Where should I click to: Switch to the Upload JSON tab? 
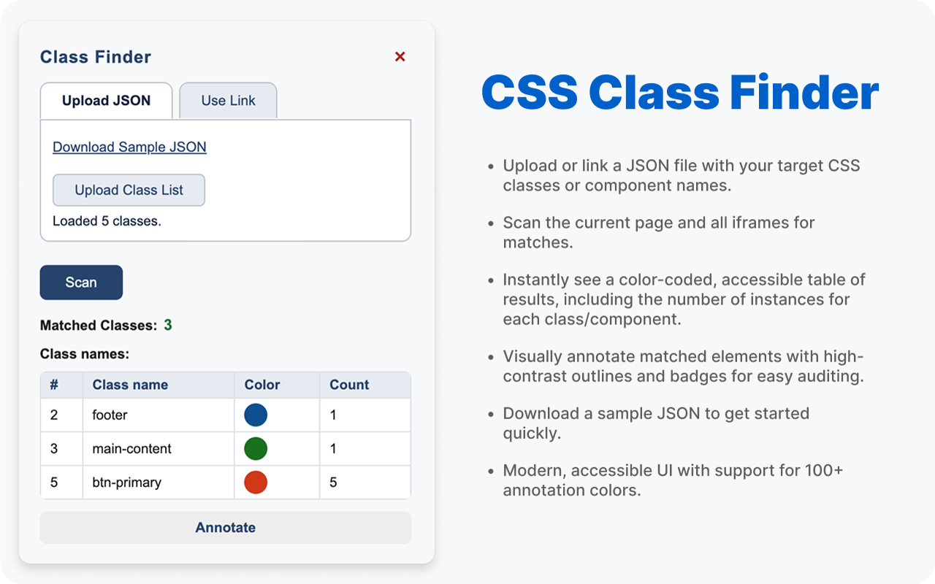[107, 101]
